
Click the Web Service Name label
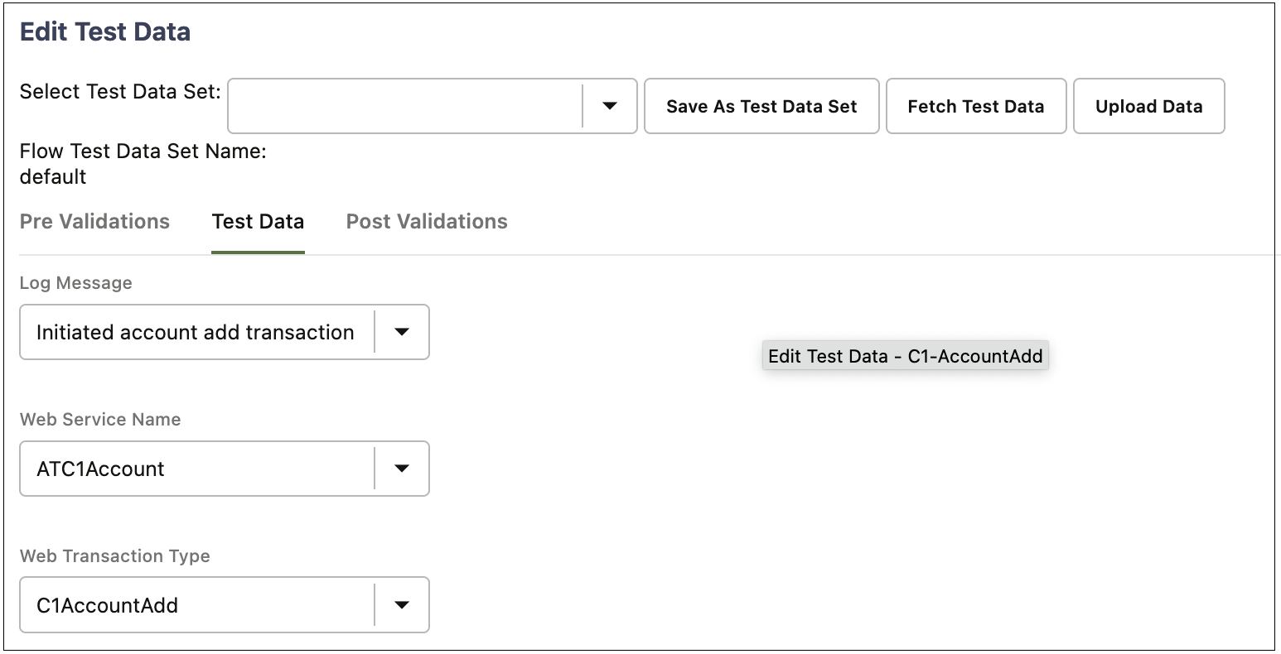point(100,420)
